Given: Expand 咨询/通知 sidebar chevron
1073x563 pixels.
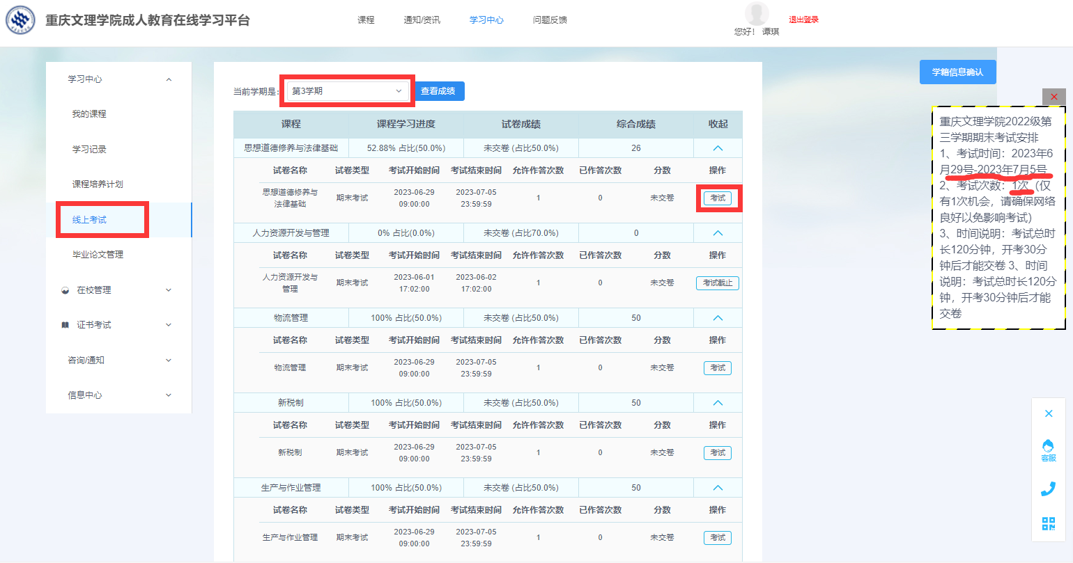Looking at the screenshot, I should [169, 360].
